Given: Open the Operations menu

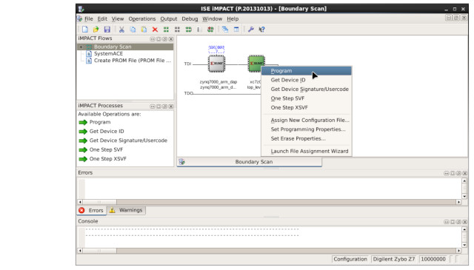Looking at the screenshot, I should [141, 18].
